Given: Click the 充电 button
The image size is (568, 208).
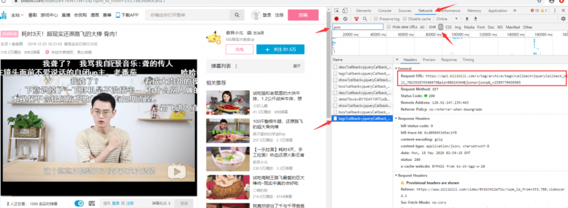Looking at the screenshot, I should 239,49.
